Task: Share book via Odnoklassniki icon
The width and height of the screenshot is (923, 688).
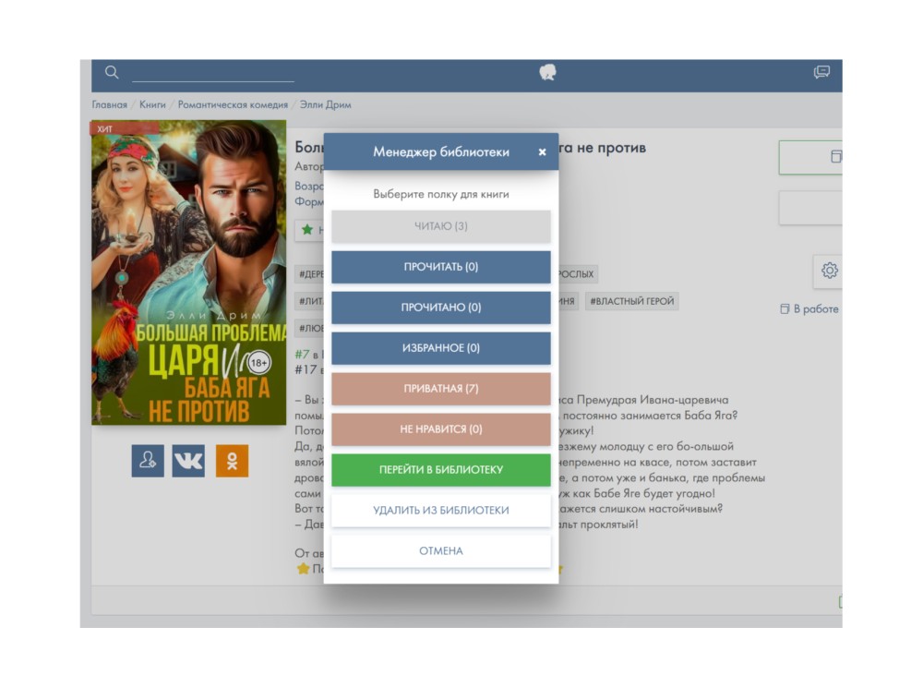Action: 232,461
